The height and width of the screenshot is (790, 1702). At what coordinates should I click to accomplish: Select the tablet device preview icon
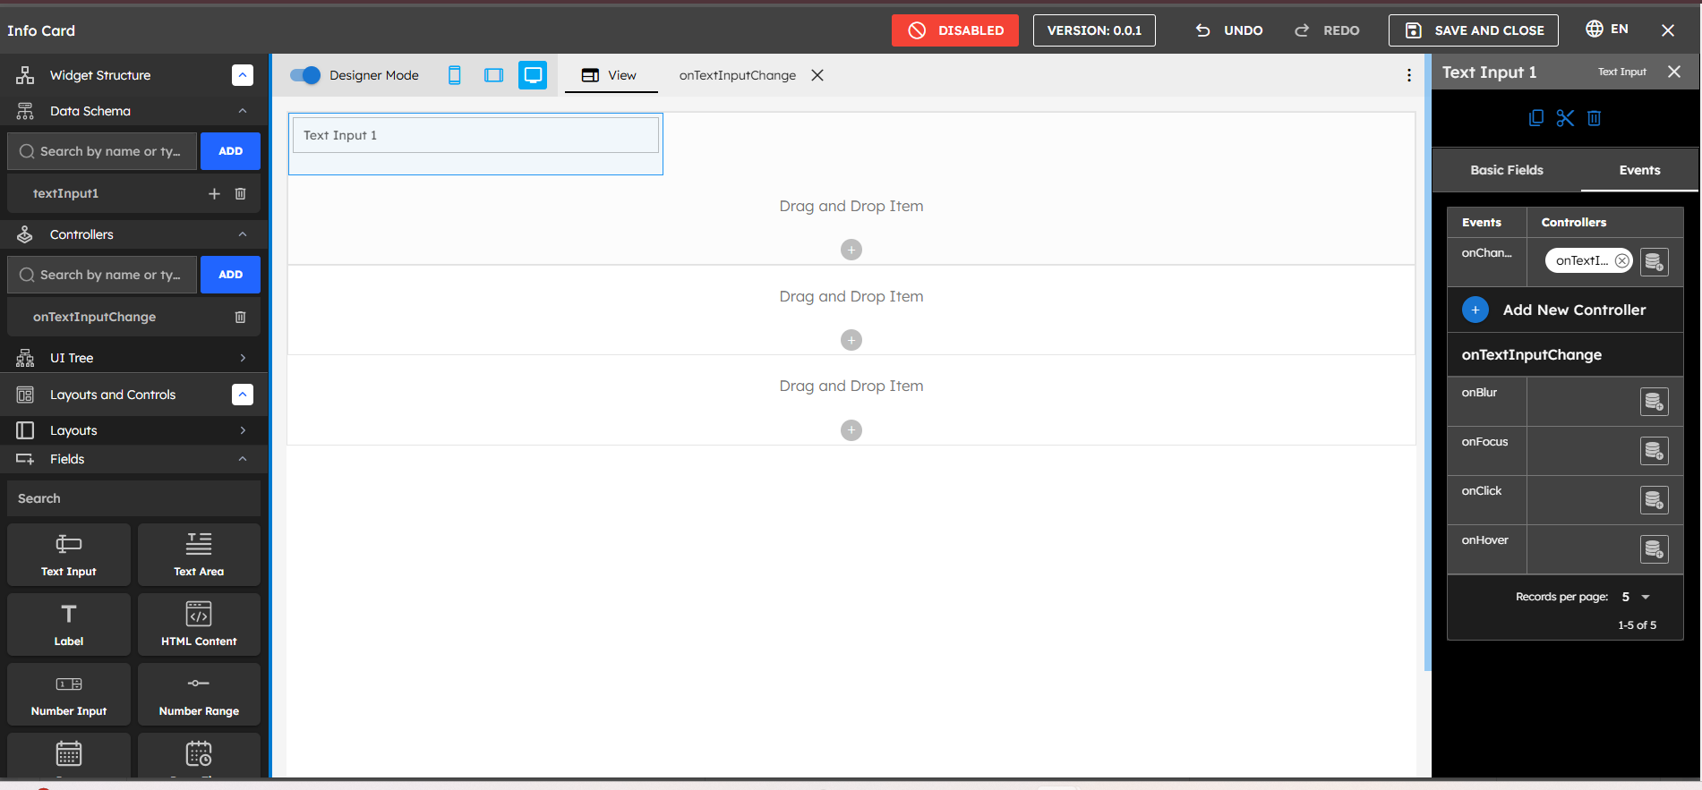pyautogui.click(x=493, y=75)
